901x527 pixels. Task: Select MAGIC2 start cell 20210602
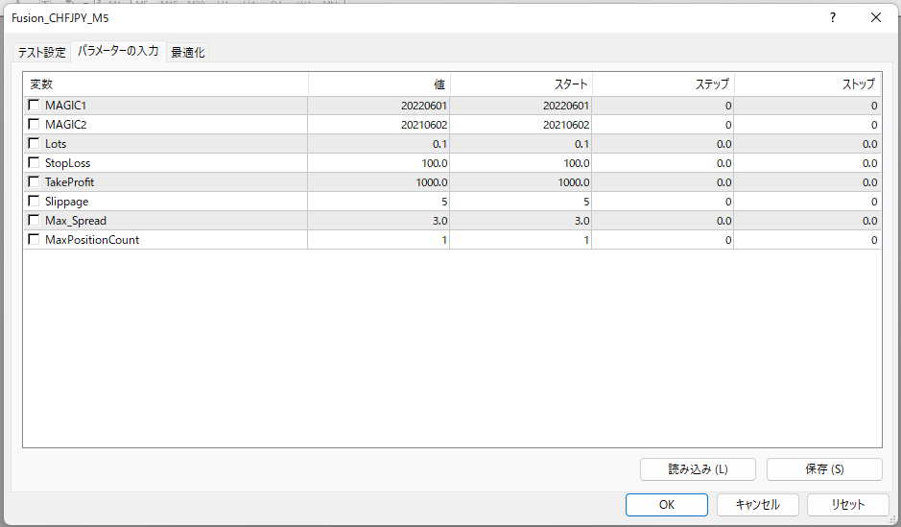click(521, 125)
